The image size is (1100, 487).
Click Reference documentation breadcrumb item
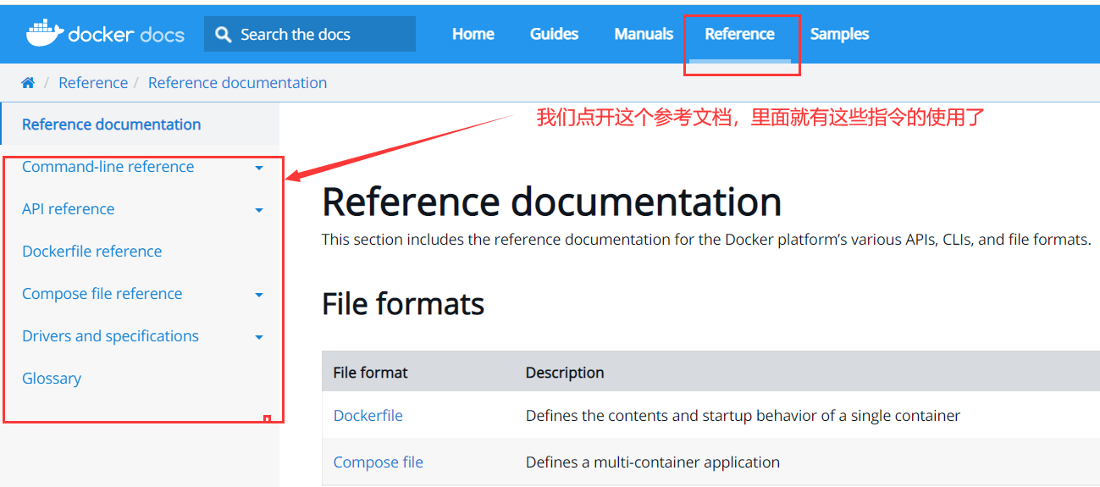pyautogui.click(x=237, y=82)
